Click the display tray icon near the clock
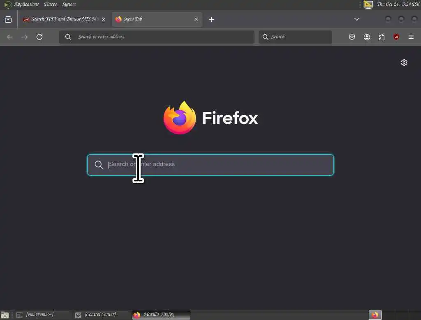 (368, 5)
